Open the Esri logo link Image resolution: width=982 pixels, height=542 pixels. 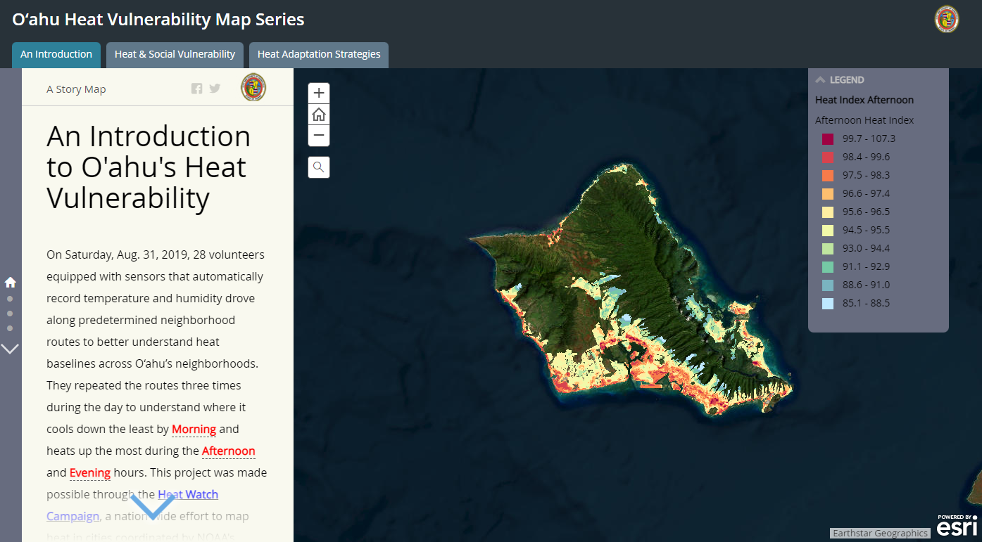point(957,525)
